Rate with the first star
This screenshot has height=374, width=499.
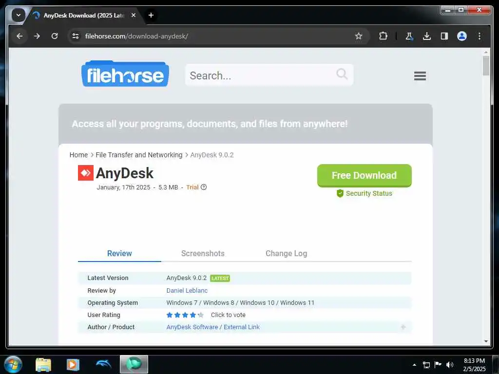pos(169,315)
